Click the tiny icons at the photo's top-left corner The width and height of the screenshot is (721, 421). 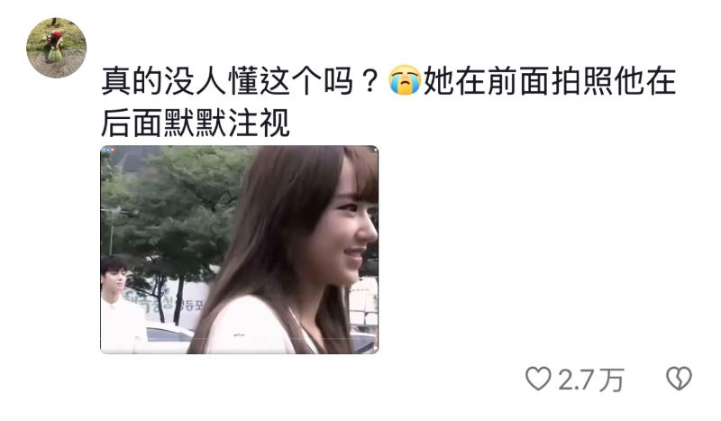[x=107, y=150]
